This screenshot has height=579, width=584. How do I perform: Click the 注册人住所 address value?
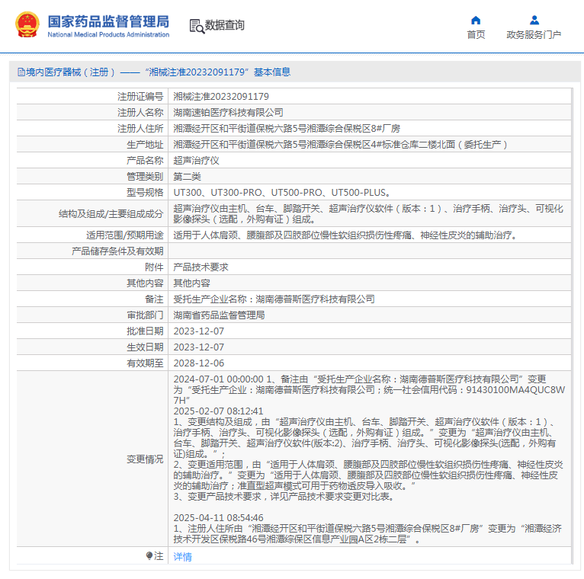coord(287,129)
